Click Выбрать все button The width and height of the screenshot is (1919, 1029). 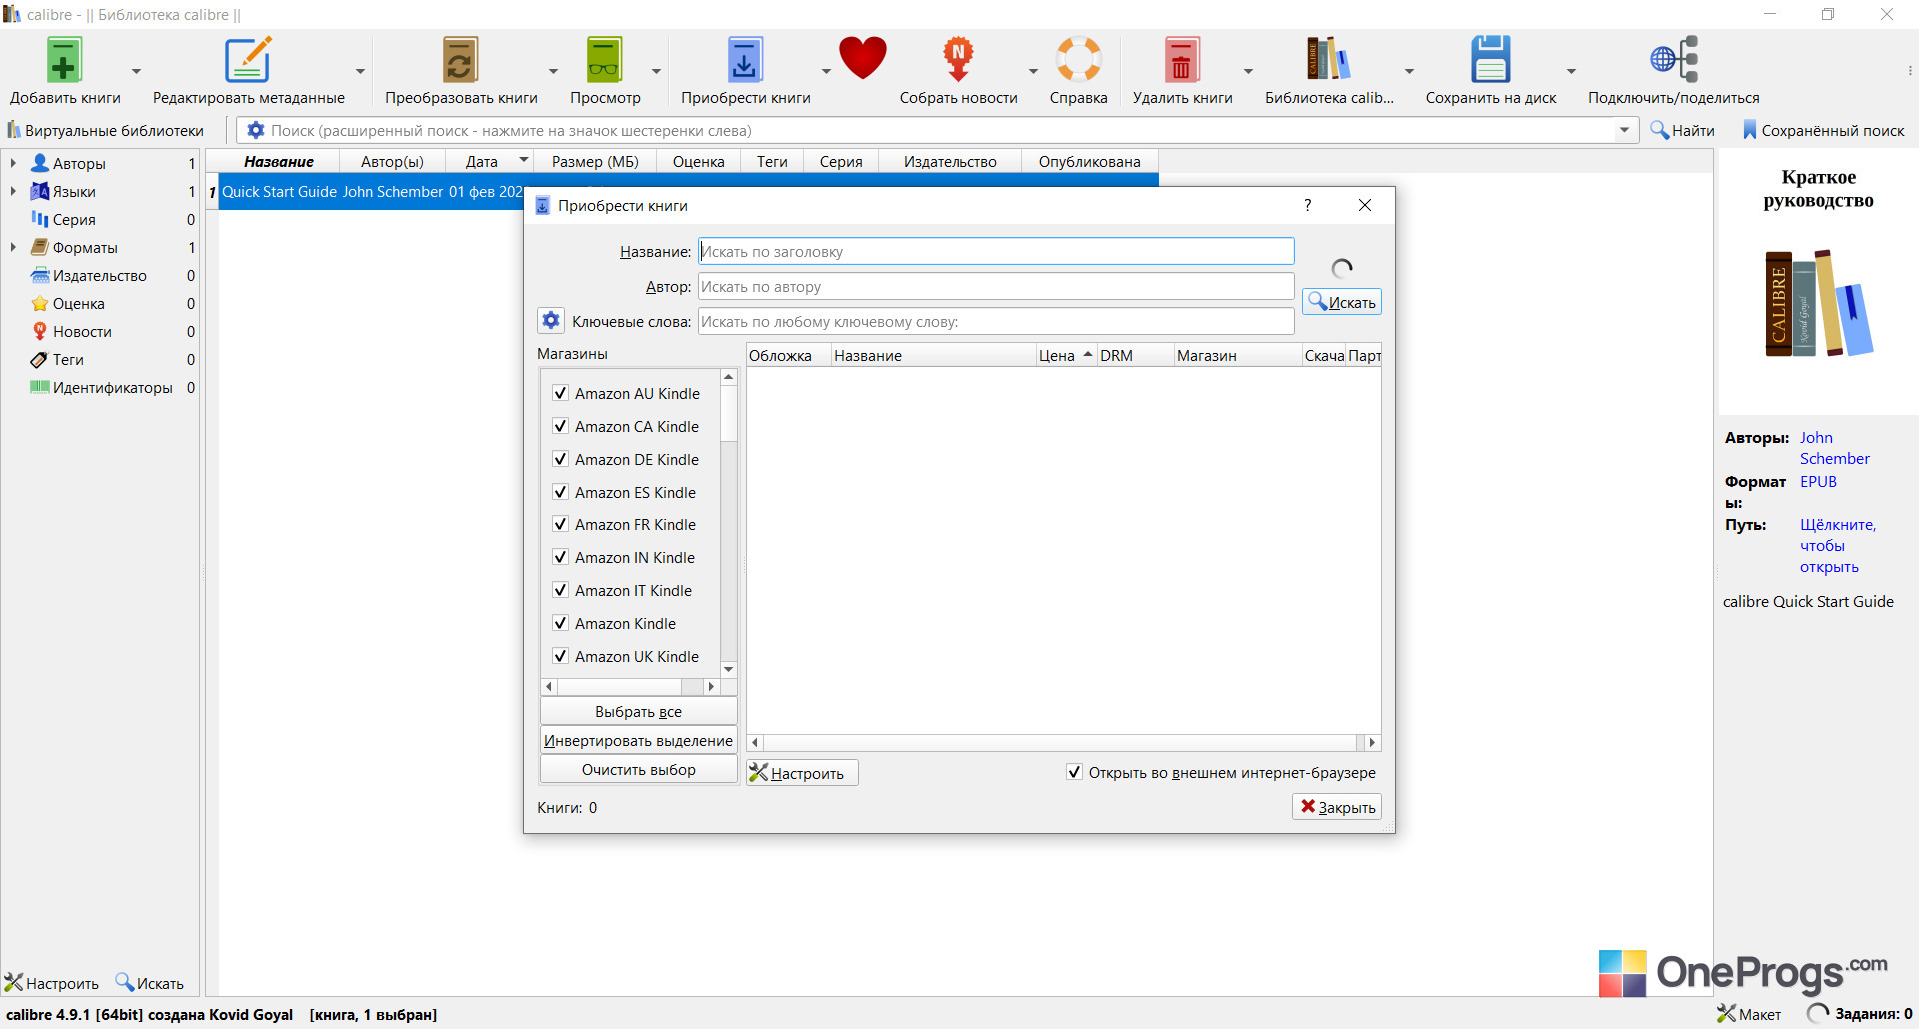[x=638, y=711]
